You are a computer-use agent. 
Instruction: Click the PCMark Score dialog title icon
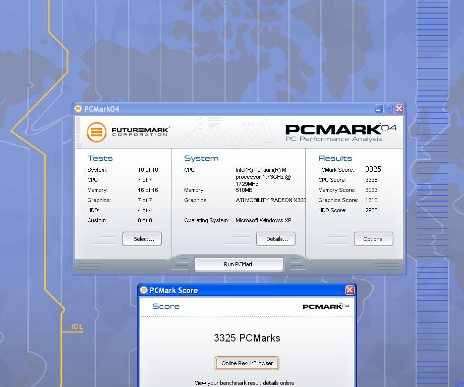144,290
